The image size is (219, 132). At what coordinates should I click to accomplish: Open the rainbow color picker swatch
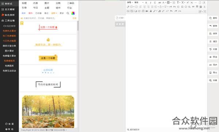(x=73, y=13)
